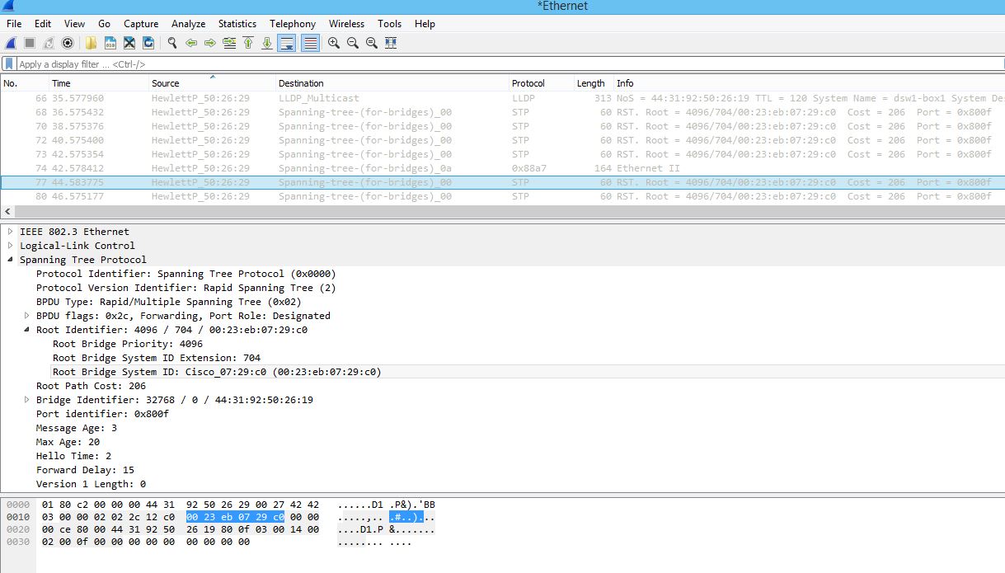Image resolution: width=1005 pixels, height=573 pixels.
Task: Reload the capture file
Action: coord(148,43)
